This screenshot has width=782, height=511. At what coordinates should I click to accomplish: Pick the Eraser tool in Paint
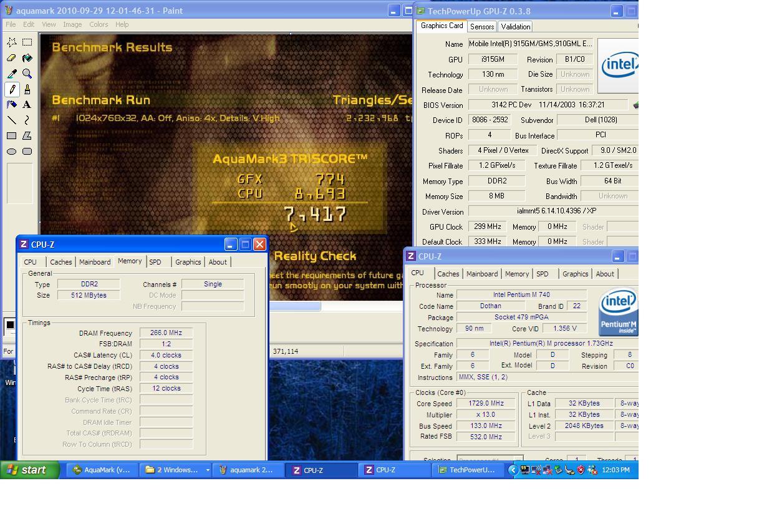(x=12, y=58)
